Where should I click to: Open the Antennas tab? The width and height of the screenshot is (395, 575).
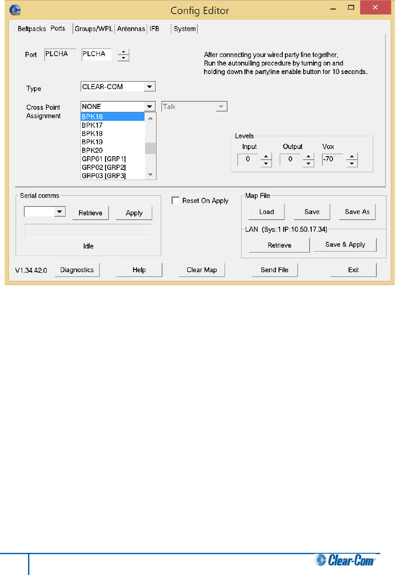[131, 29]
